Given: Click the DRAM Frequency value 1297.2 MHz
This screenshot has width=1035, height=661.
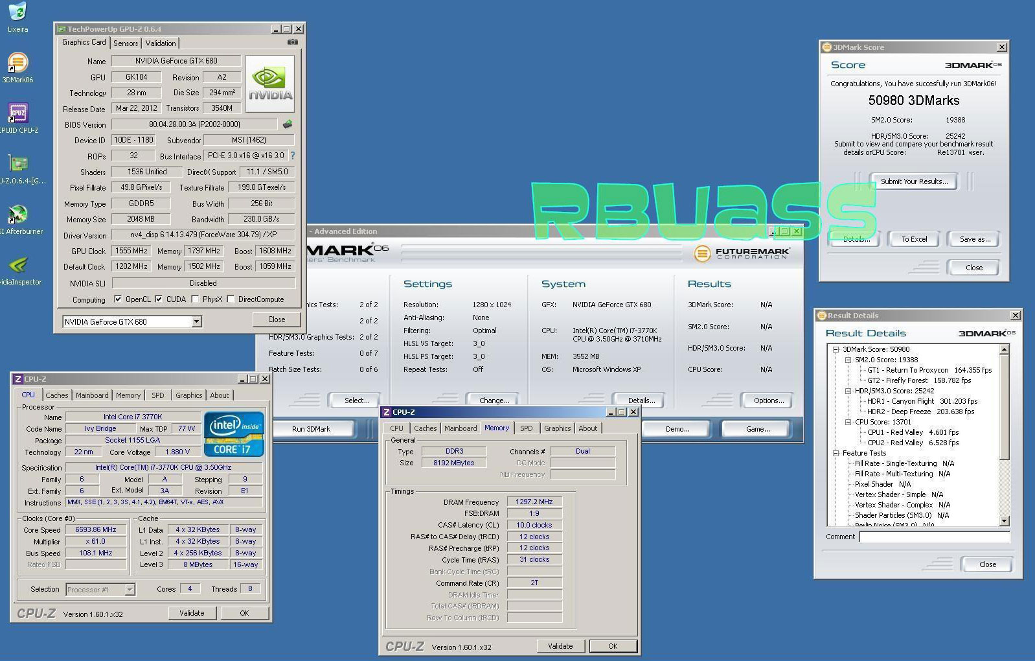Looking at the screenshot, I should pyautogui.click(x=534, y=502).
